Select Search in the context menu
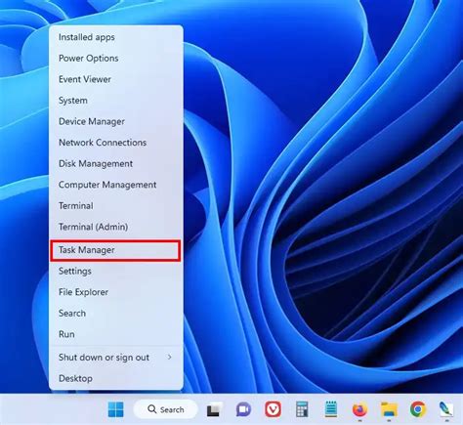Image resolution: width=463 pixels, height=425 pixels. (116, 314)
